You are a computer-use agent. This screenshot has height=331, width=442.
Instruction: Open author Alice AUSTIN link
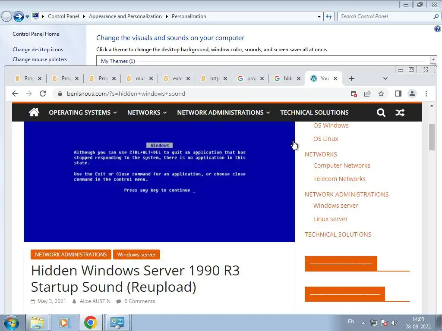point(95,301)
